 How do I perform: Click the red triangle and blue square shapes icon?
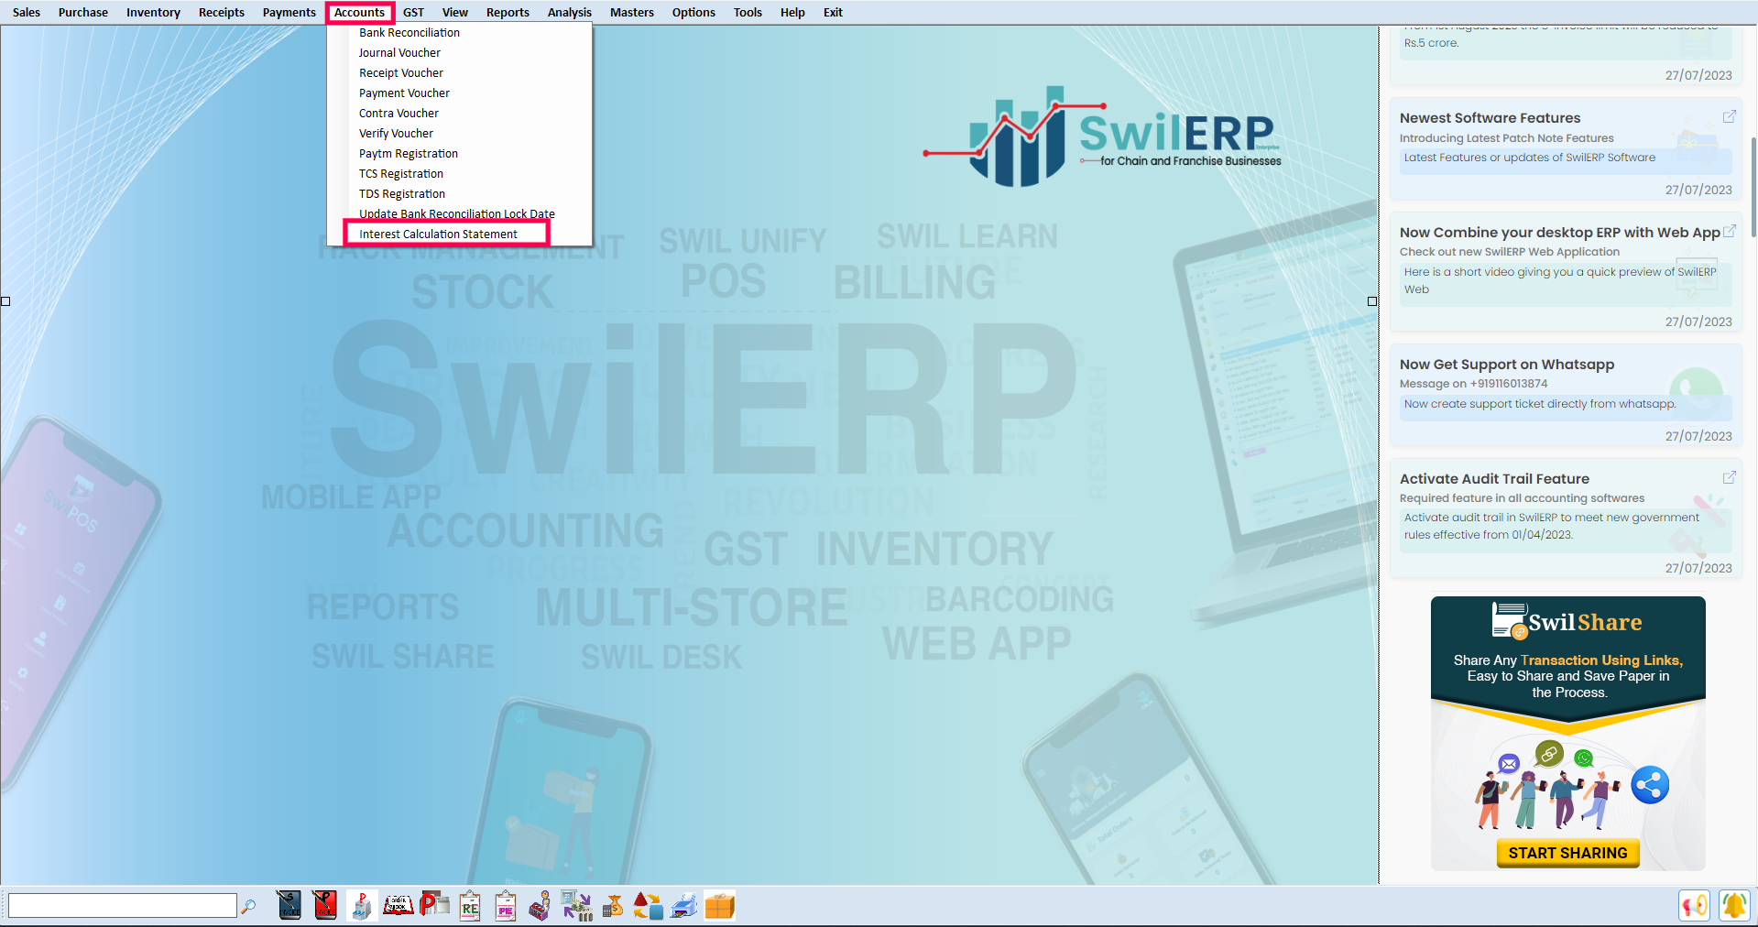[649, 905]
